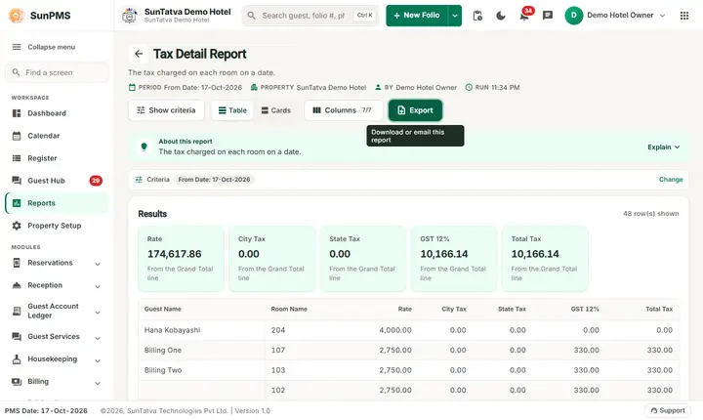Click the Guest Hub sidebar icon
Image resolution: width=703 pixels, height=420 pixels.
click(17, 181)
